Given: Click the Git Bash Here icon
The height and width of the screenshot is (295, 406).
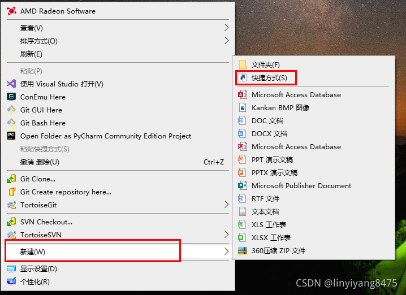Looking at the screenshot, I should 11,123.
